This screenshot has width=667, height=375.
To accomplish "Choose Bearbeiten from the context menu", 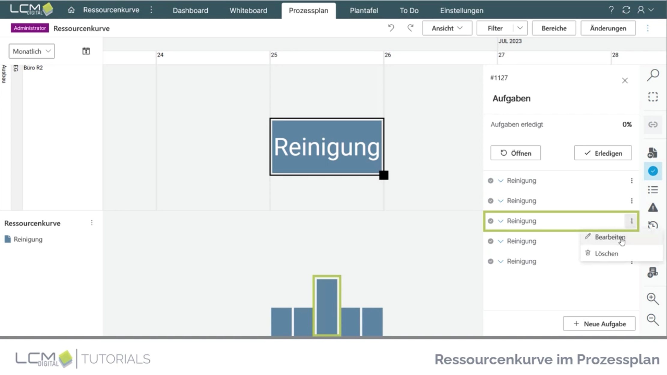I will 610,237.
